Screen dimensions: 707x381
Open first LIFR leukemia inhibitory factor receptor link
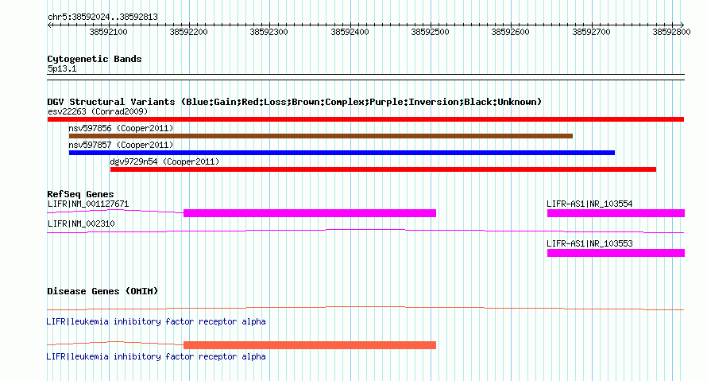coord(156,322)
